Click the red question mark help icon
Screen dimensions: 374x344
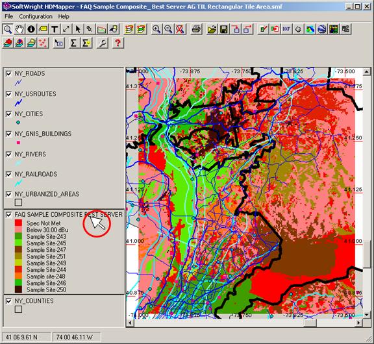pyautogui.click(x=118, y=43)
